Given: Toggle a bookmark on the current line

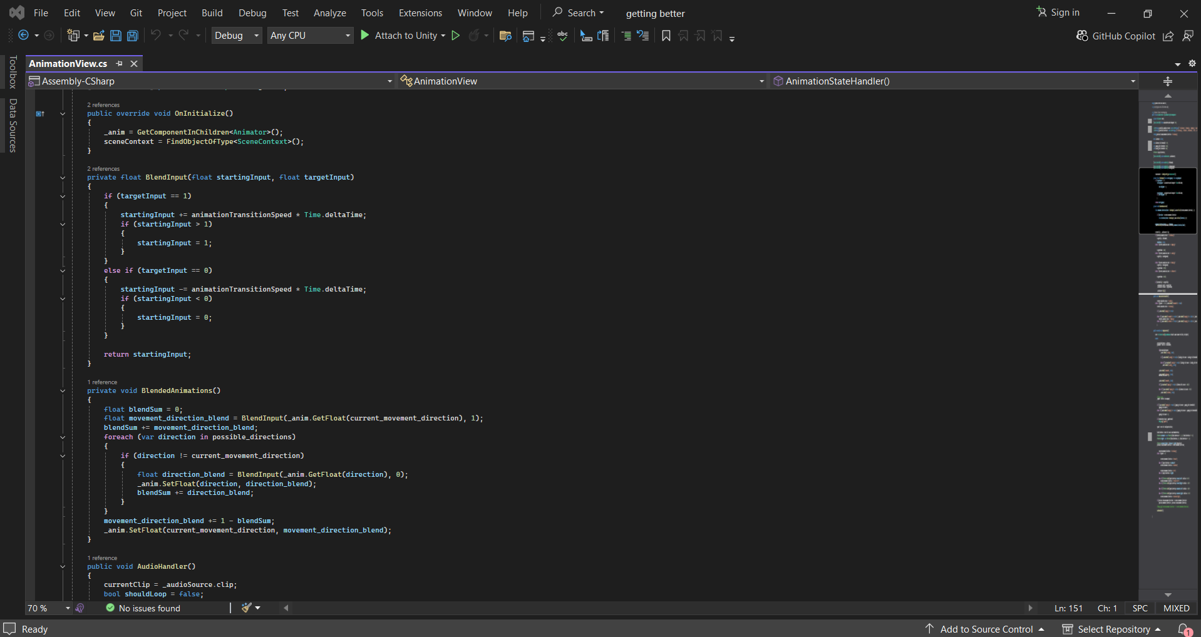Looking at the screenshot, I should tap(666, 36).
